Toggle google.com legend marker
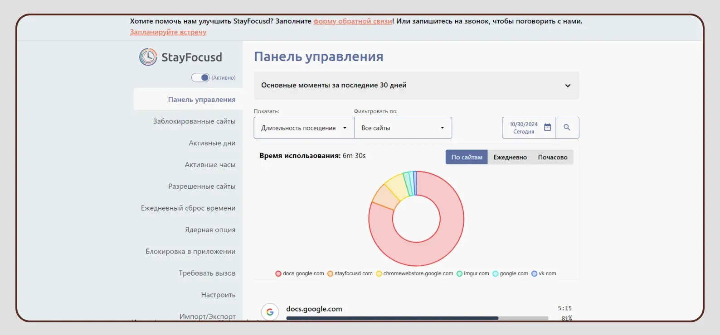The image size is (720, 335). [x=496, y=273]
